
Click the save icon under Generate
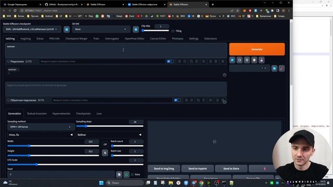click(x=261, y=60)
